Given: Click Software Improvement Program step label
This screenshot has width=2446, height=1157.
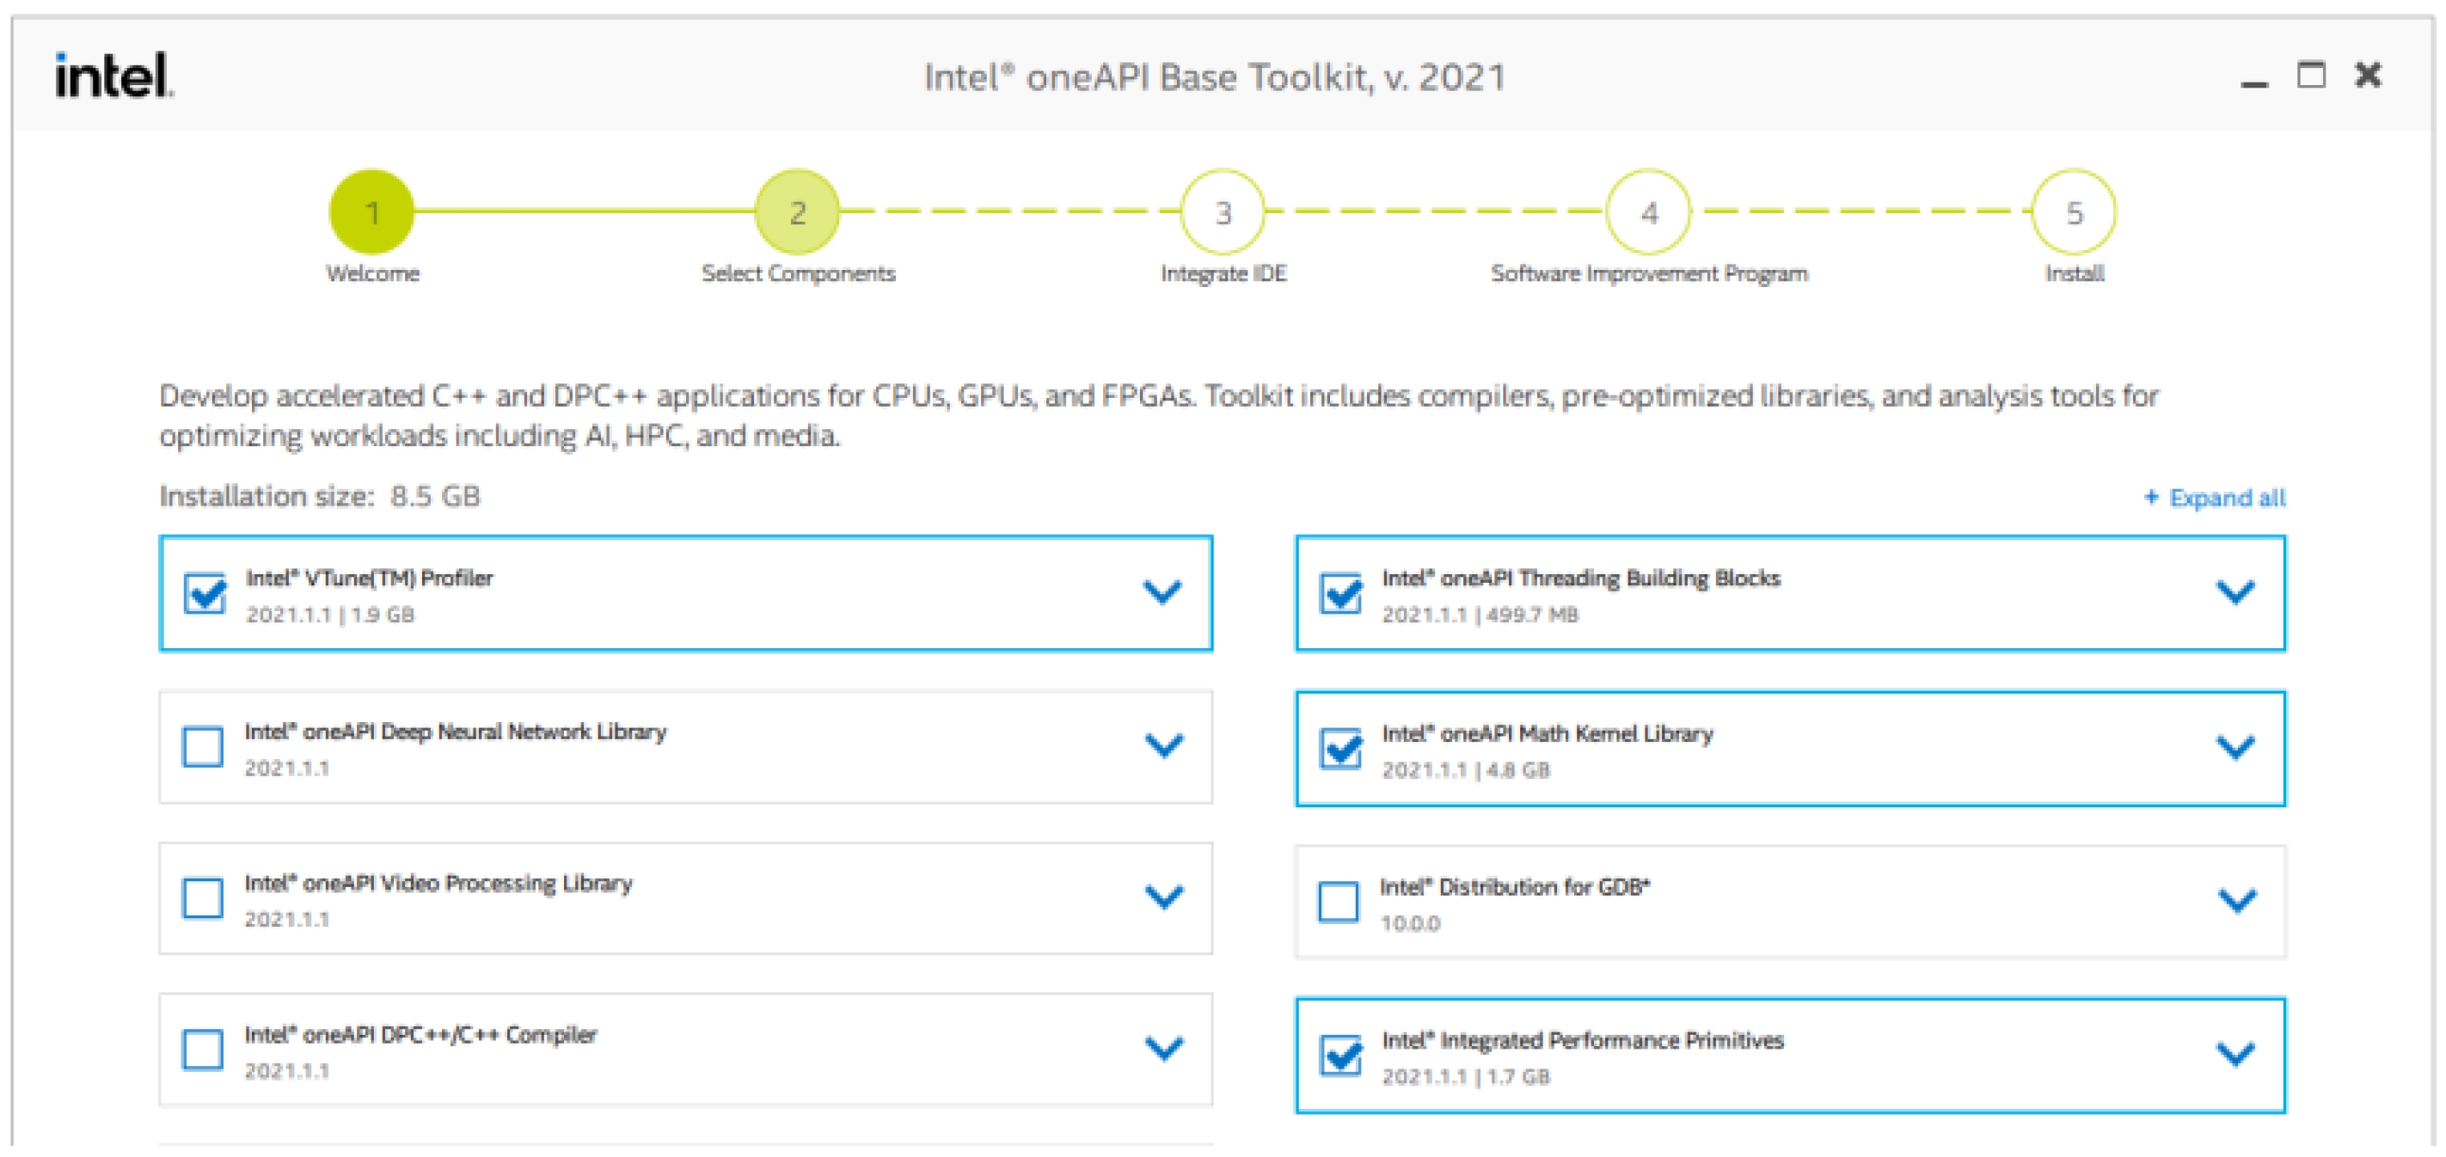Looking at the screenshot, I should coord(1649,273).
